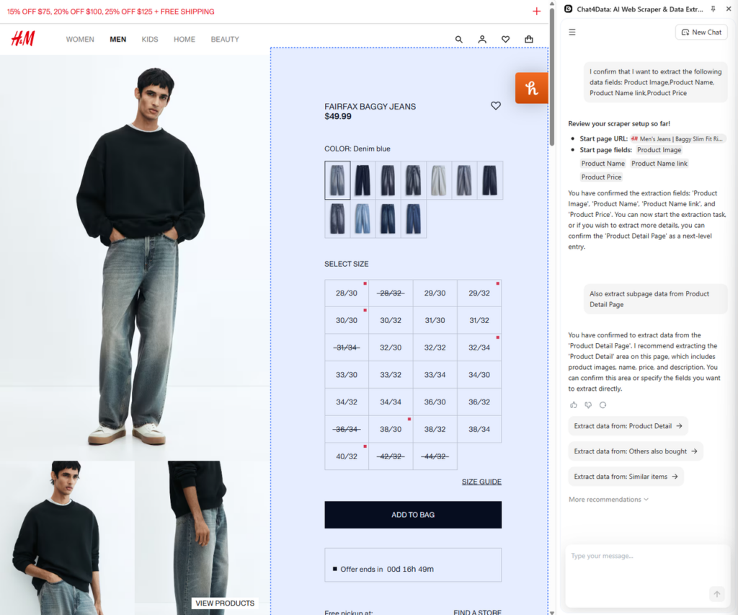This screenshot has width=738, height=615.
Task: Regenerate the chat response
Action: coord(603,405)
